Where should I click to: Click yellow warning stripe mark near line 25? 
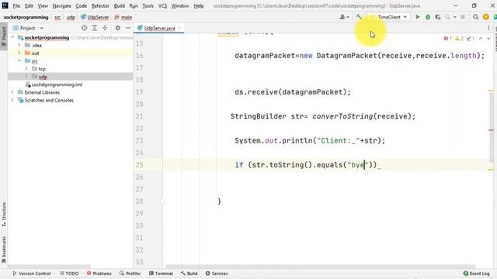[x=491, y=169]
